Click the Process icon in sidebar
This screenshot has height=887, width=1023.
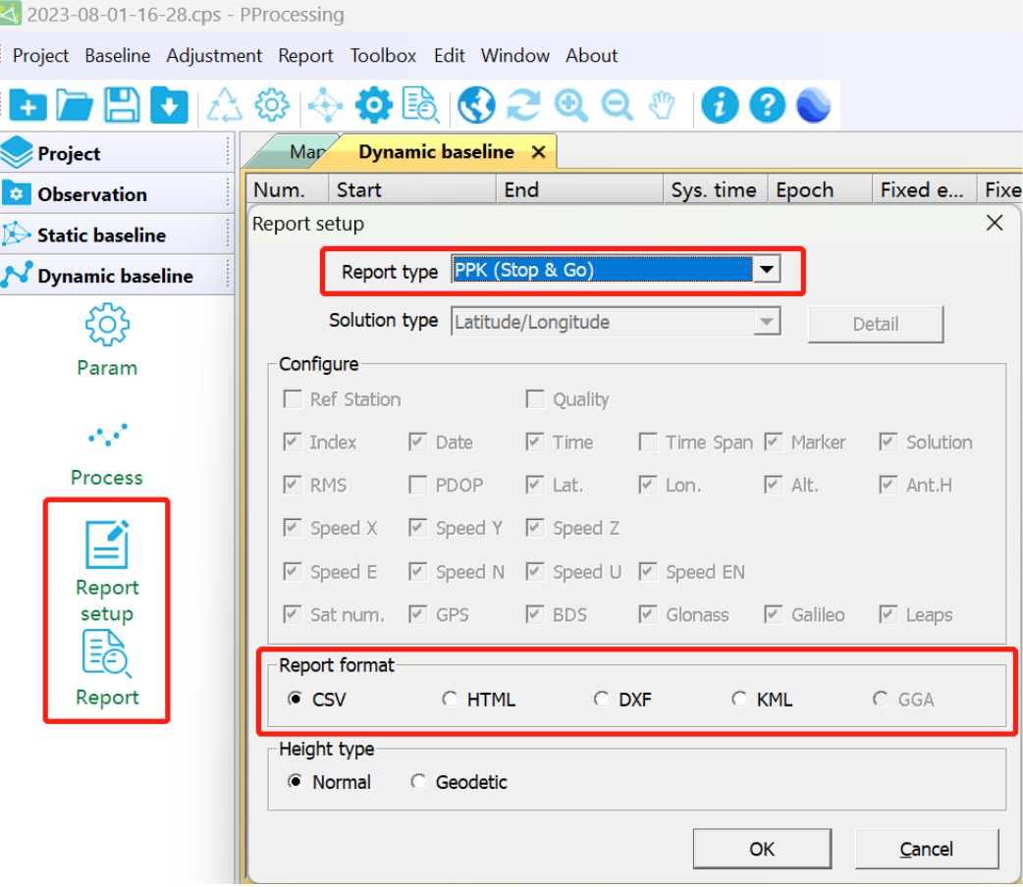tap(107, 437)
